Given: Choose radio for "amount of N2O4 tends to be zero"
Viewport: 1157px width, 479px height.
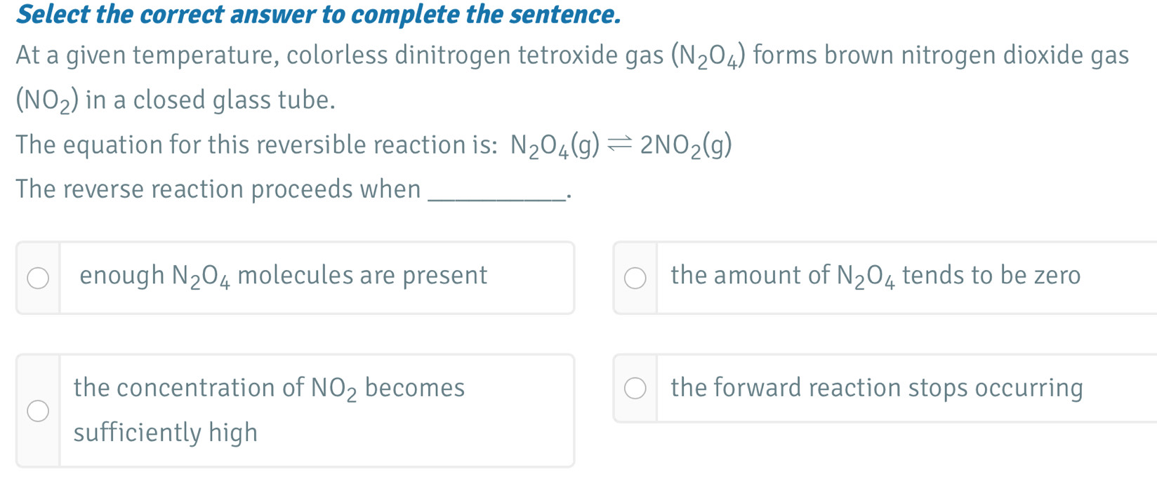Looking at the screenshot, I should pos(635,278).
